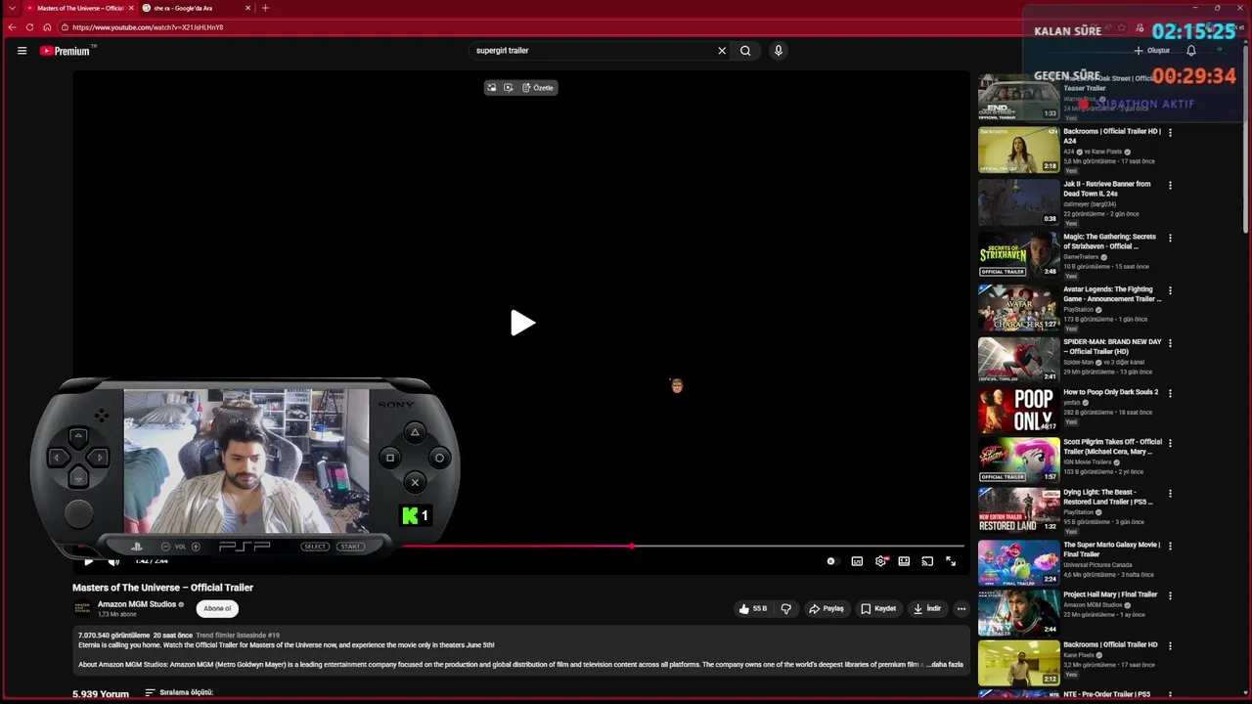Expand description with ...daha fazla
The image size is (1252, 704).
click(x=945, y=664)
